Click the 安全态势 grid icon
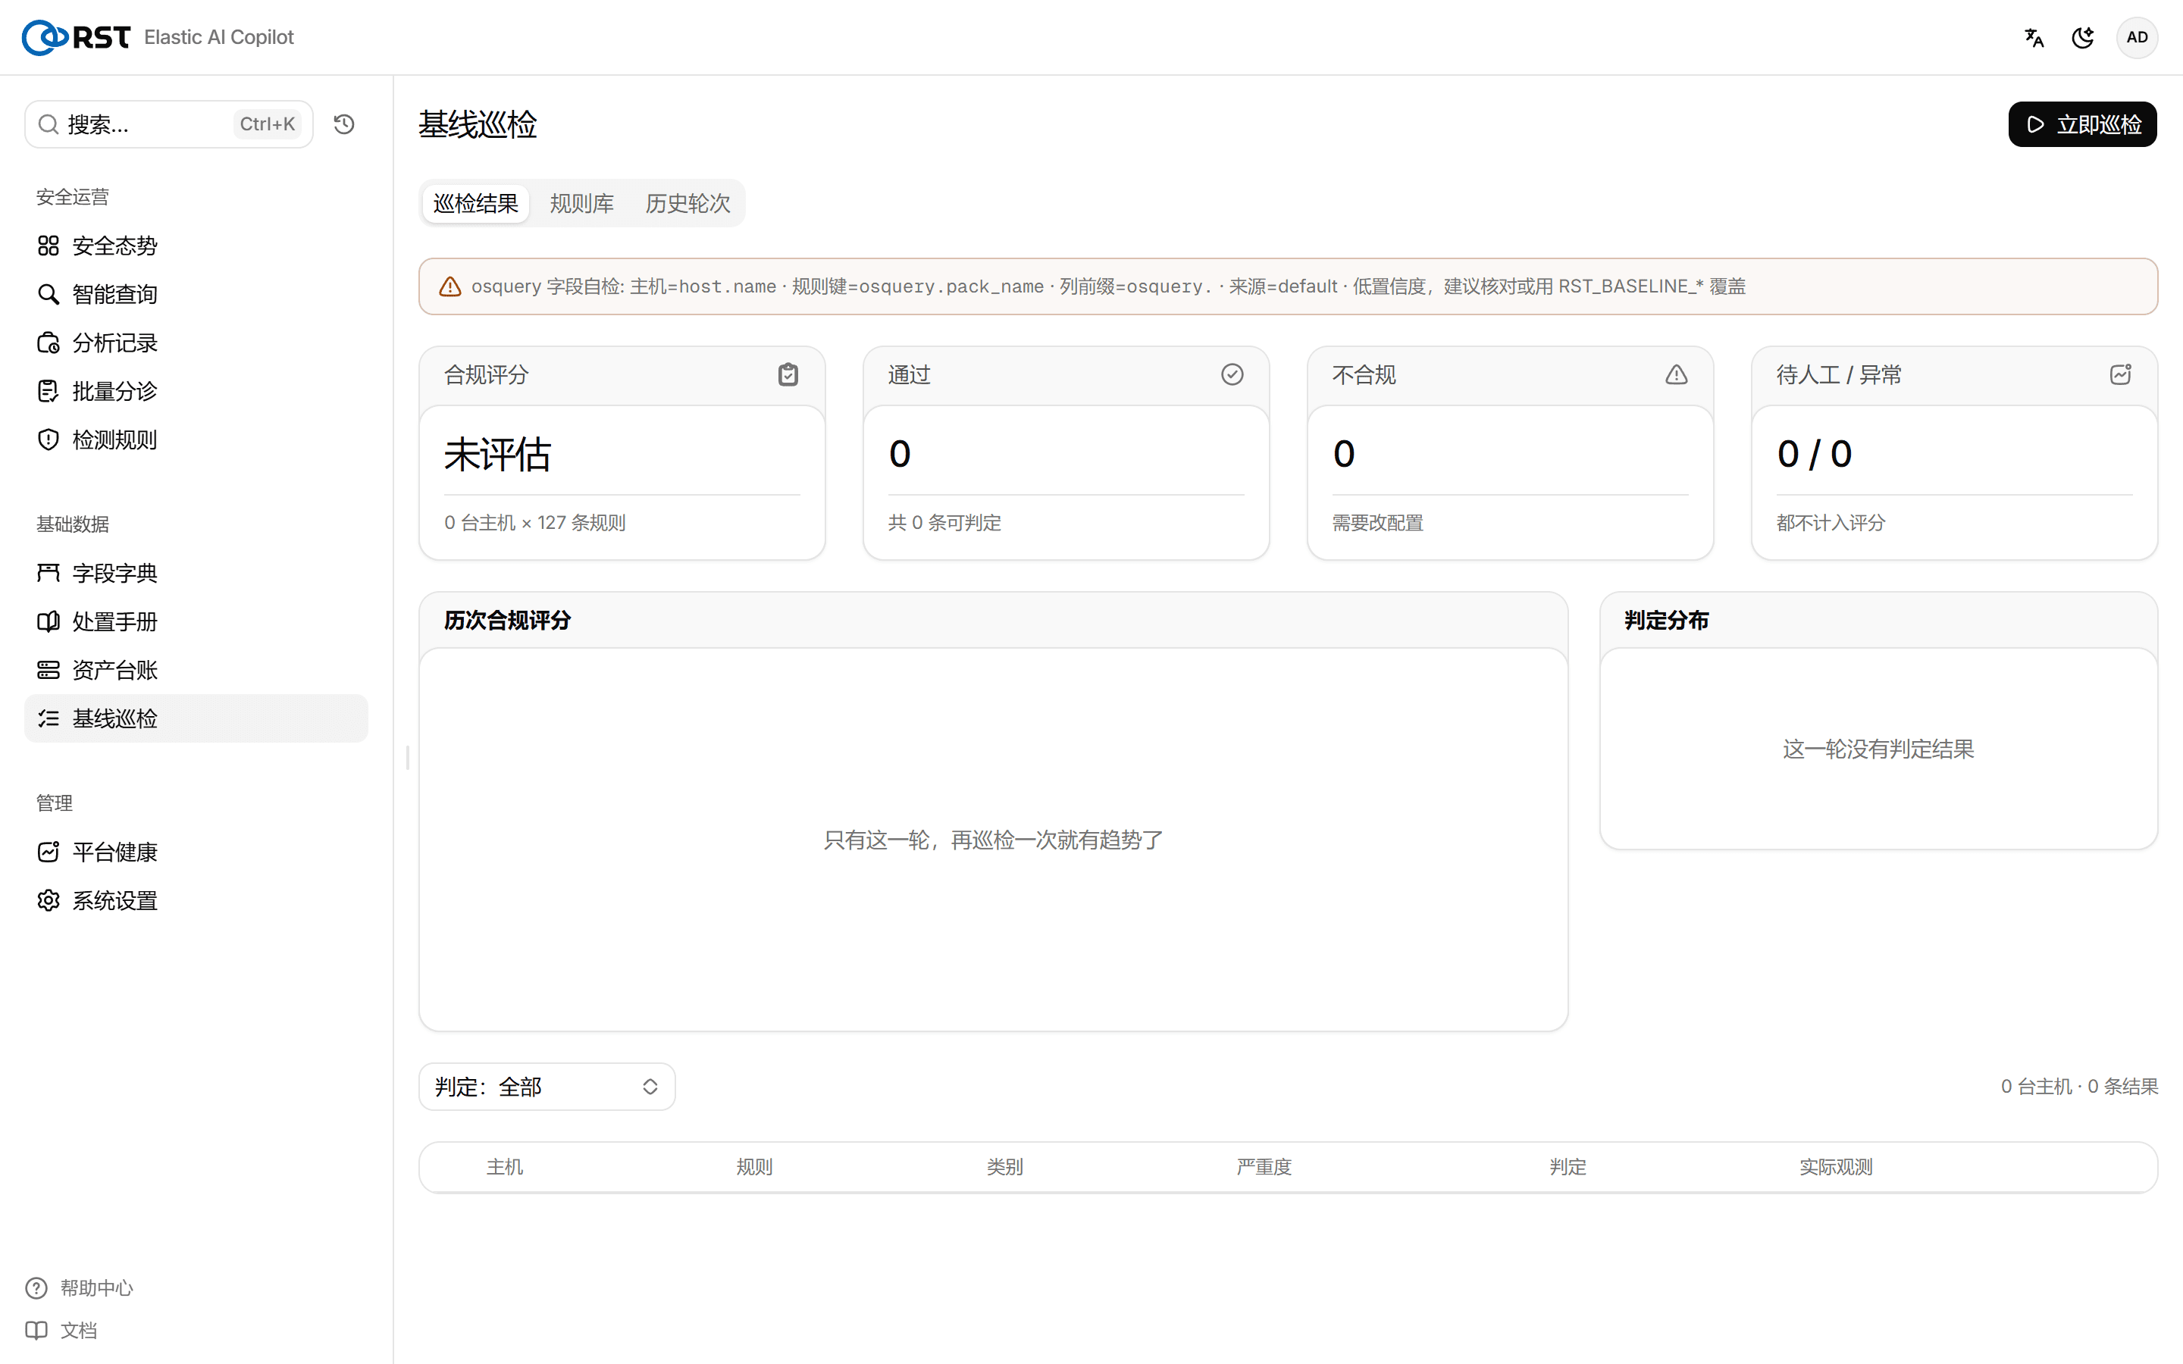The height and width of the screenshot is (1364, 2183). coord(49,246)
